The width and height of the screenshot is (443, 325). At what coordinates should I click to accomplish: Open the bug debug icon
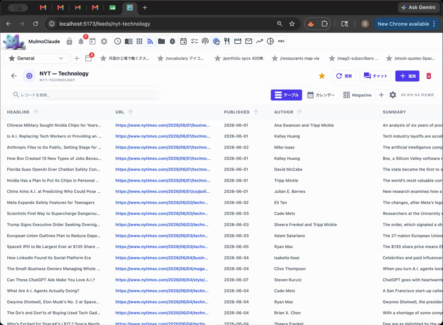[x=173, y=41]
